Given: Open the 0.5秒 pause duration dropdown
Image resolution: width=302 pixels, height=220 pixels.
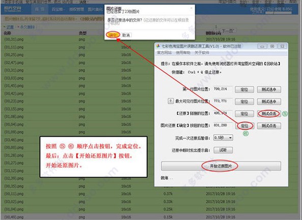Looking at the screenshot, I should click(x=223, y=138).
